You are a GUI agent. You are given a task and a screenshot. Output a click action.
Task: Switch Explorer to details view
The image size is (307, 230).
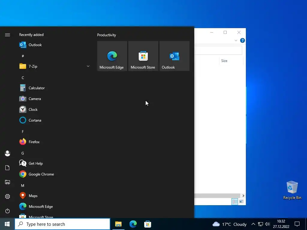(235, 202)
